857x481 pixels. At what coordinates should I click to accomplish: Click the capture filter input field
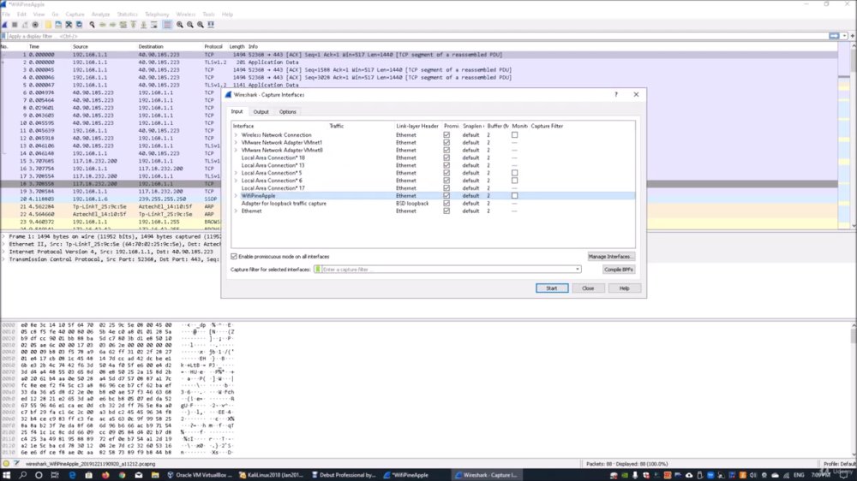tap(447, 269)
